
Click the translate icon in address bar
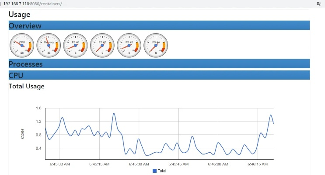click(319, 3)
